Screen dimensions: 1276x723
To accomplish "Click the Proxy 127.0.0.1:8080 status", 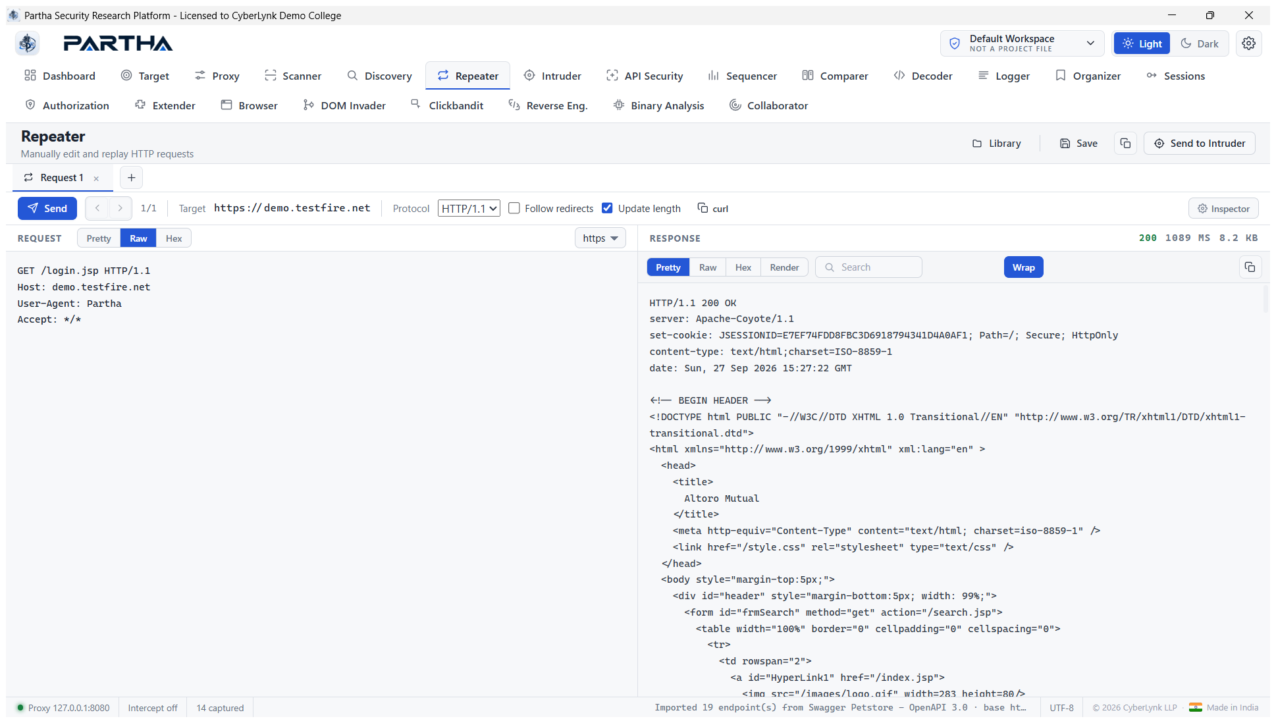I will [63, 708].
